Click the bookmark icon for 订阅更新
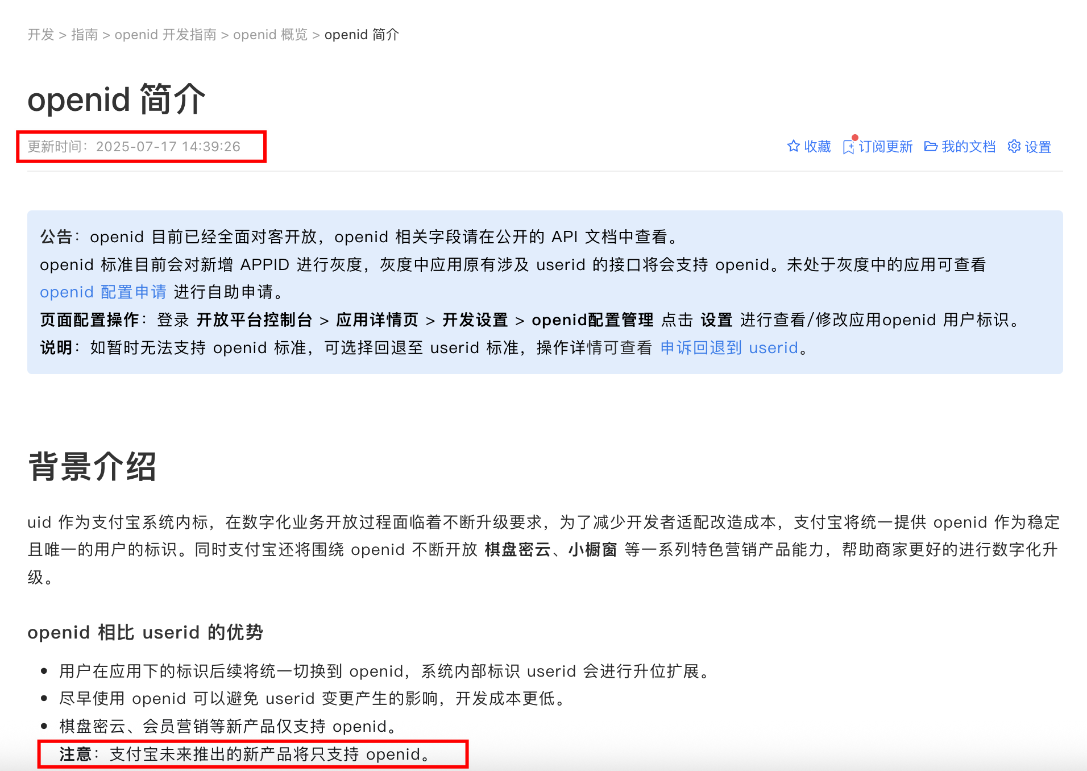This screenshot has height=771, width=1087. [848, 147]
